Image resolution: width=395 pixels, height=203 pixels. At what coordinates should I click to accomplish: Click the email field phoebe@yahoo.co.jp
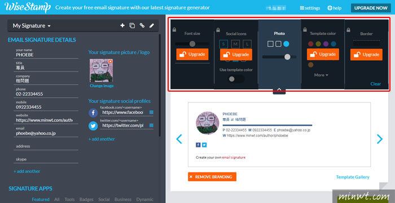coord(46,133)
